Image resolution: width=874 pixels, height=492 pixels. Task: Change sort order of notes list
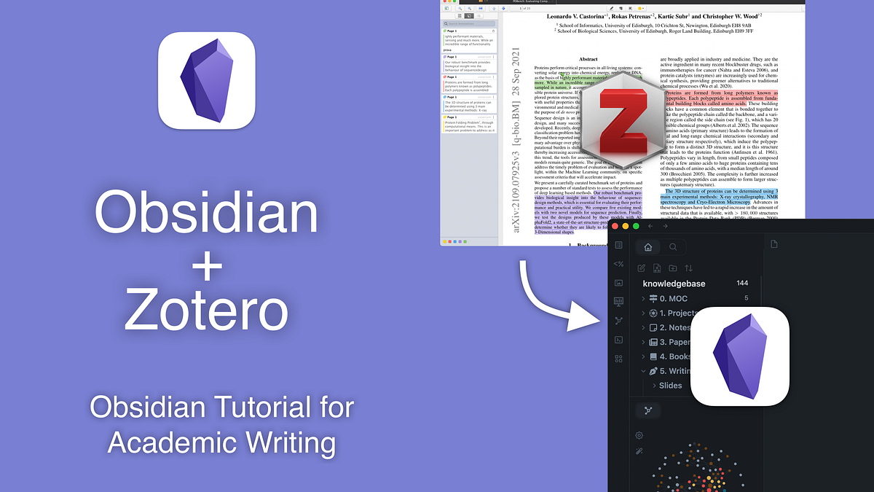(690, 268)
